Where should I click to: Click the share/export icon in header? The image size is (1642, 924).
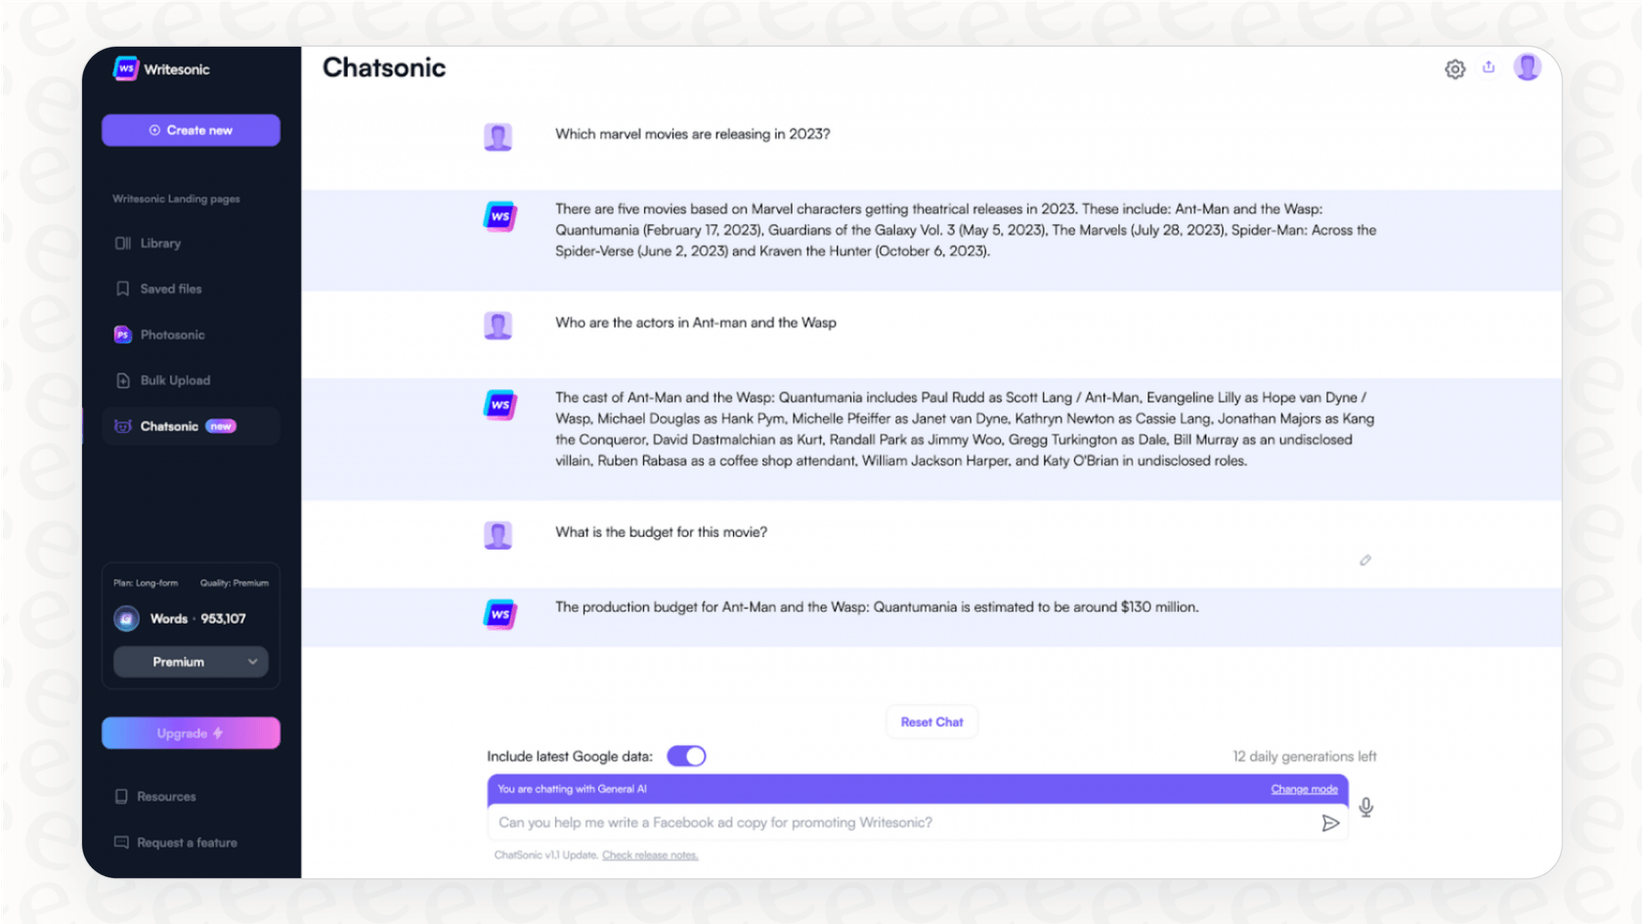[x=1489, y=67]
